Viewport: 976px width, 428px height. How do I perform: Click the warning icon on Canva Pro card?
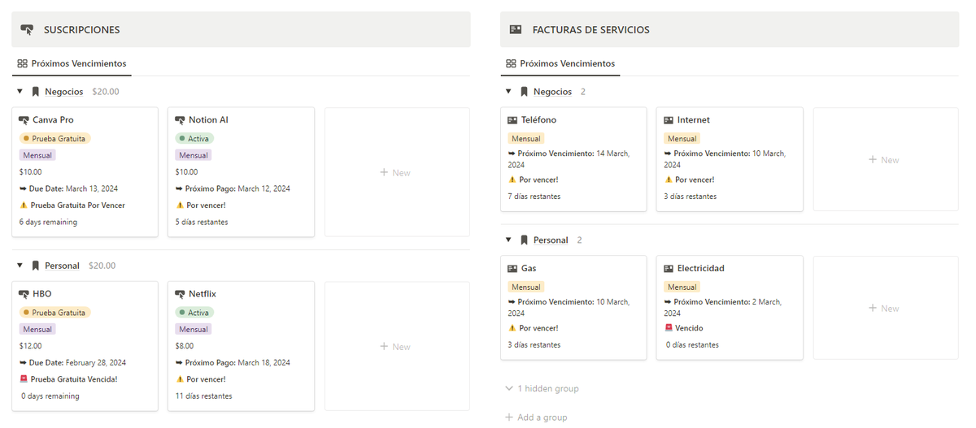24,205
